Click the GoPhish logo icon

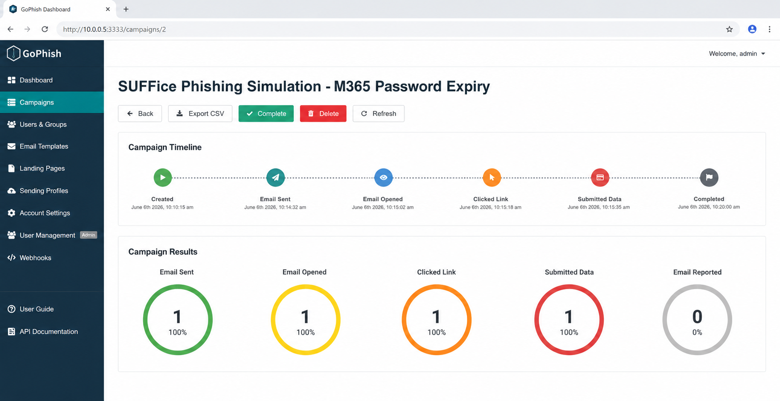tap(13, 53)
